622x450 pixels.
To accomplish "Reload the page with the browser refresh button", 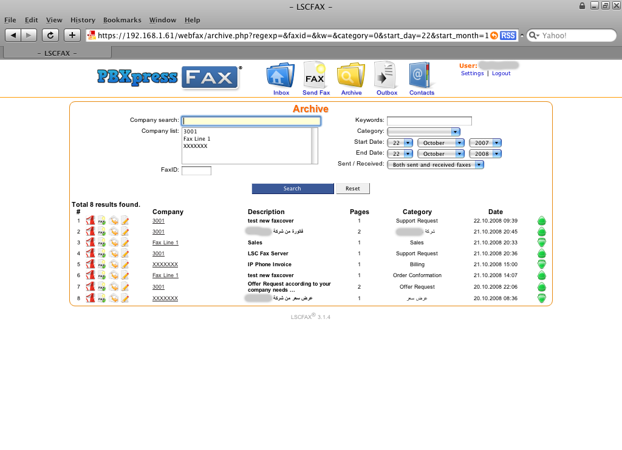I will pos(51,35).
